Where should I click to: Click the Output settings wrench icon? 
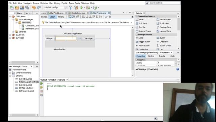click(42, 95)
